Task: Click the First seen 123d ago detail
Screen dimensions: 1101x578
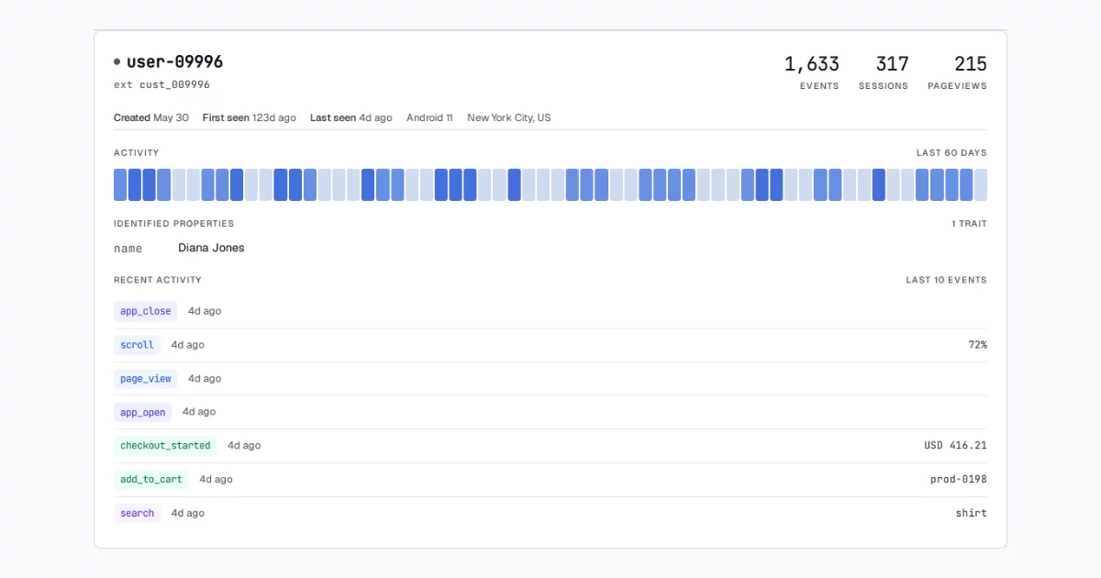Action: pyautogui.click(x=250, y=117)
